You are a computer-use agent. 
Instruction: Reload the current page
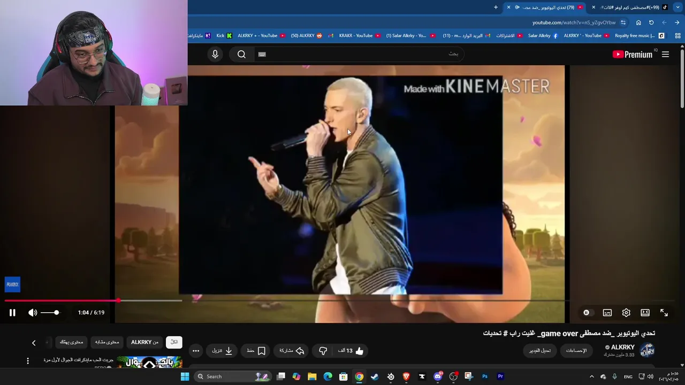(651, 22)
